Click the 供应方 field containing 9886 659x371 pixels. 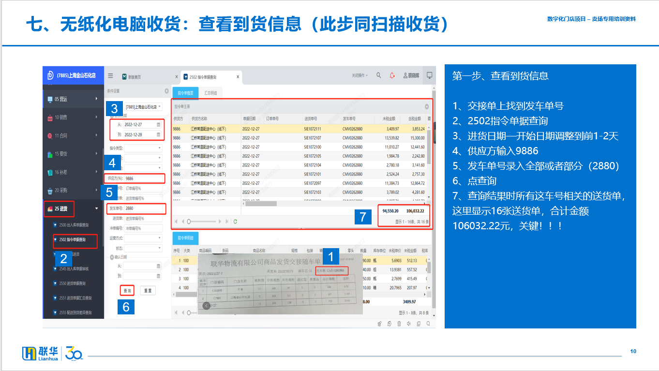[x=144, y=178]
